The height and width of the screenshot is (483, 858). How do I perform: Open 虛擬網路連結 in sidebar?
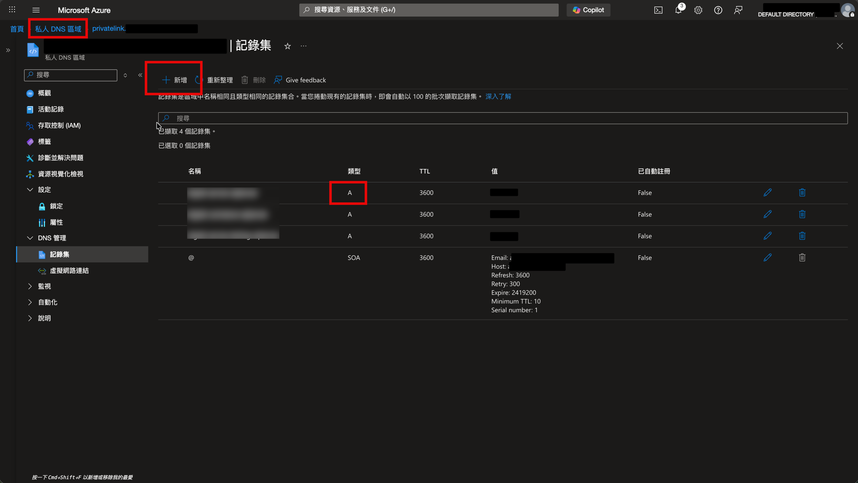(x=69, y=271)
